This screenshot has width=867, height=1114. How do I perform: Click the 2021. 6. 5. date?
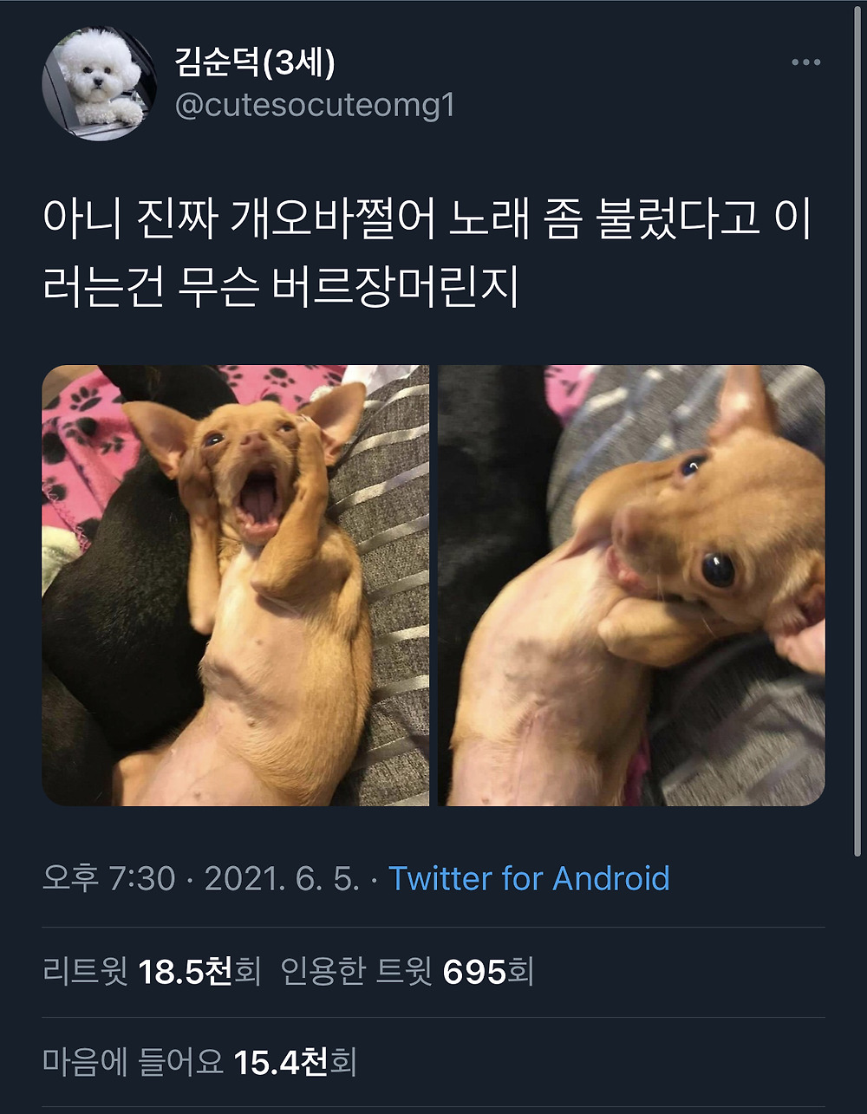[x=282, y=878]
